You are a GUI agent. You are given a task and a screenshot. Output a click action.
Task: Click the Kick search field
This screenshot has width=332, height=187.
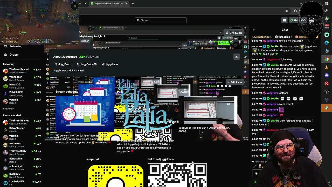coord(161,20)
